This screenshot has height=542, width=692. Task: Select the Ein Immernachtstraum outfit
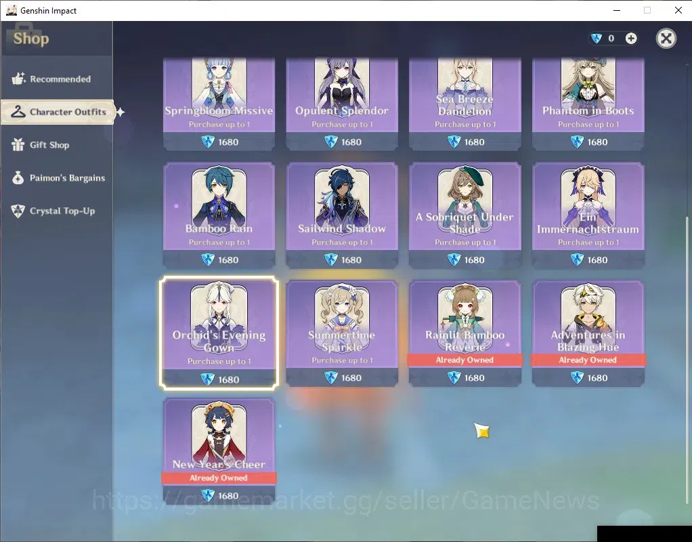(588, 215)
